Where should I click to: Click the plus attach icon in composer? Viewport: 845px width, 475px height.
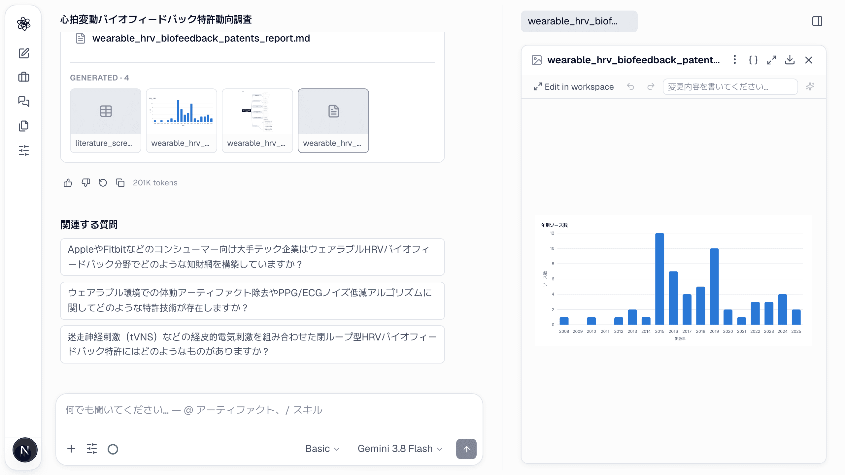pos(71,449)
